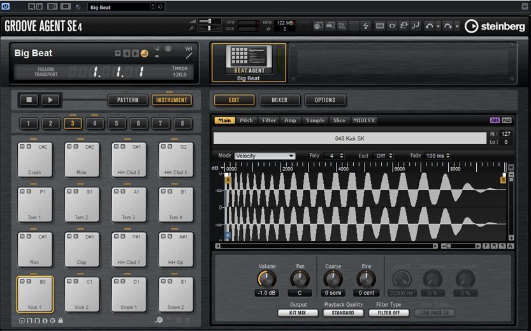Click the Volume knob
This screenshot has height=331, width=531.
[x=267, y=279]
